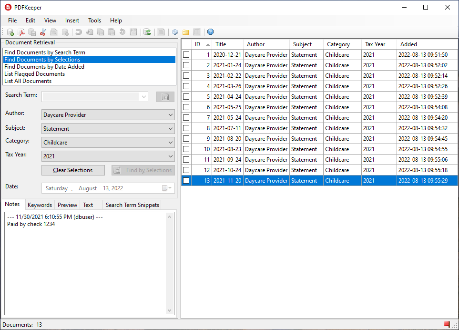Image resolution: width=459 pixels, height=330 pixels.
Task: Click the green refresh toolbar icon
Action: click(x=148, y=32)
